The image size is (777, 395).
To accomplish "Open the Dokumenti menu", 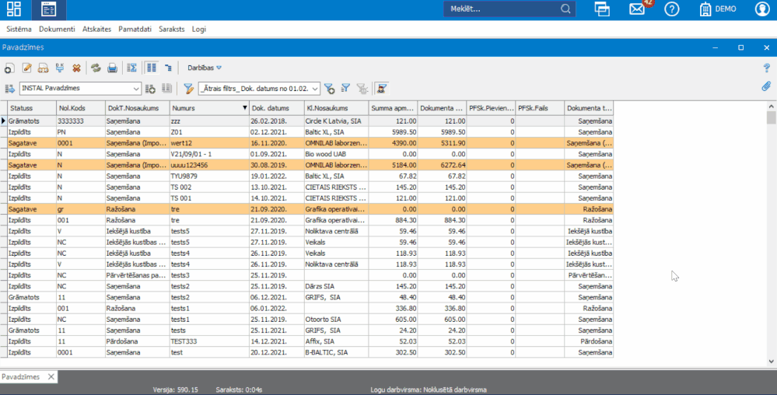I will pyautogui.click(x=57, y=30).
